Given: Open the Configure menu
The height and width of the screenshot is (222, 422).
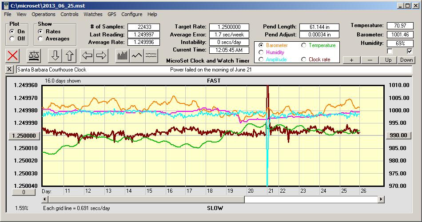Looking at the screenshot, I should pyautogui.click(x=132, y=14).
